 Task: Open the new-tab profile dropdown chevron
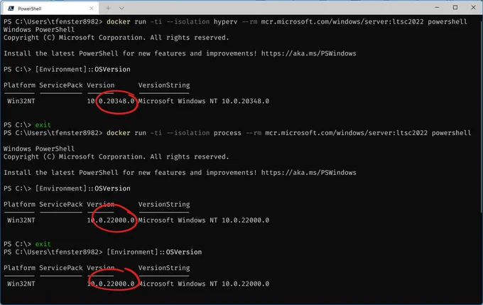[x=121, y=9]
